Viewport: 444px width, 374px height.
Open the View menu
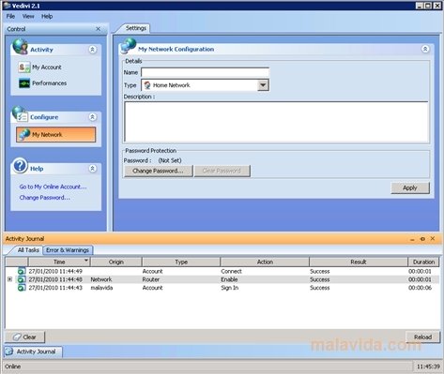28,16
